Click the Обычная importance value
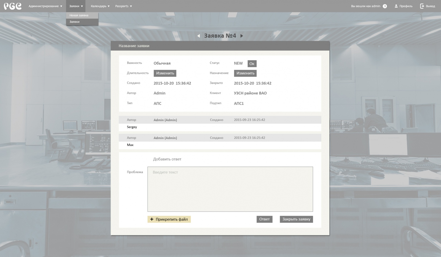Screen dimensions: 441x257 (162, 63)
